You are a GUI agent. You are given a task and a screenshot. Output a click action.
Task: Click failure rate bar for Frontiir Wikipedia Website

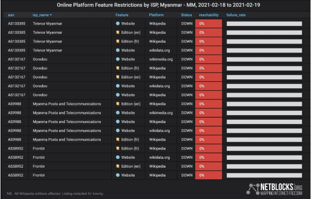tap(264, 175)
